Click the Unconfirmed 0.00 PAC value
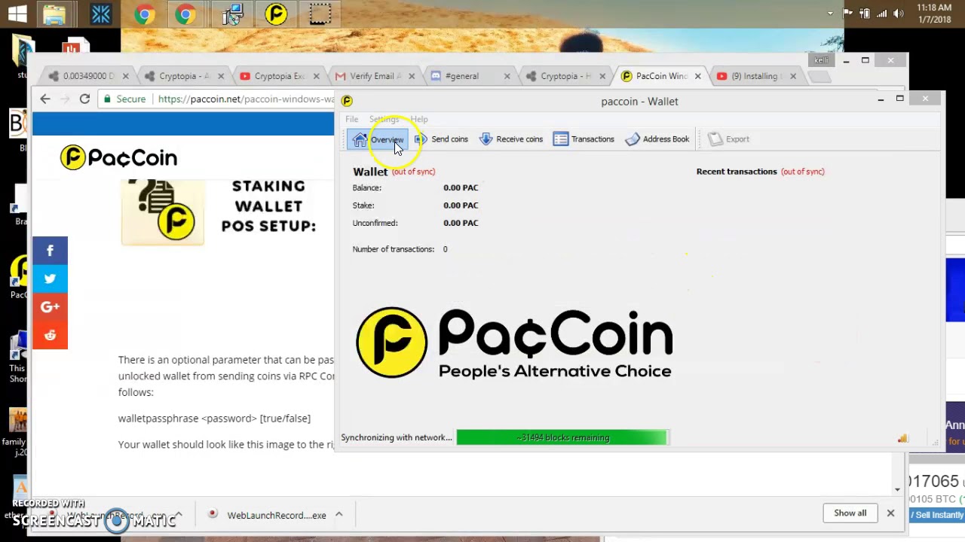The width and height of the screenshot is (965, 542). (x=461, y=223)
